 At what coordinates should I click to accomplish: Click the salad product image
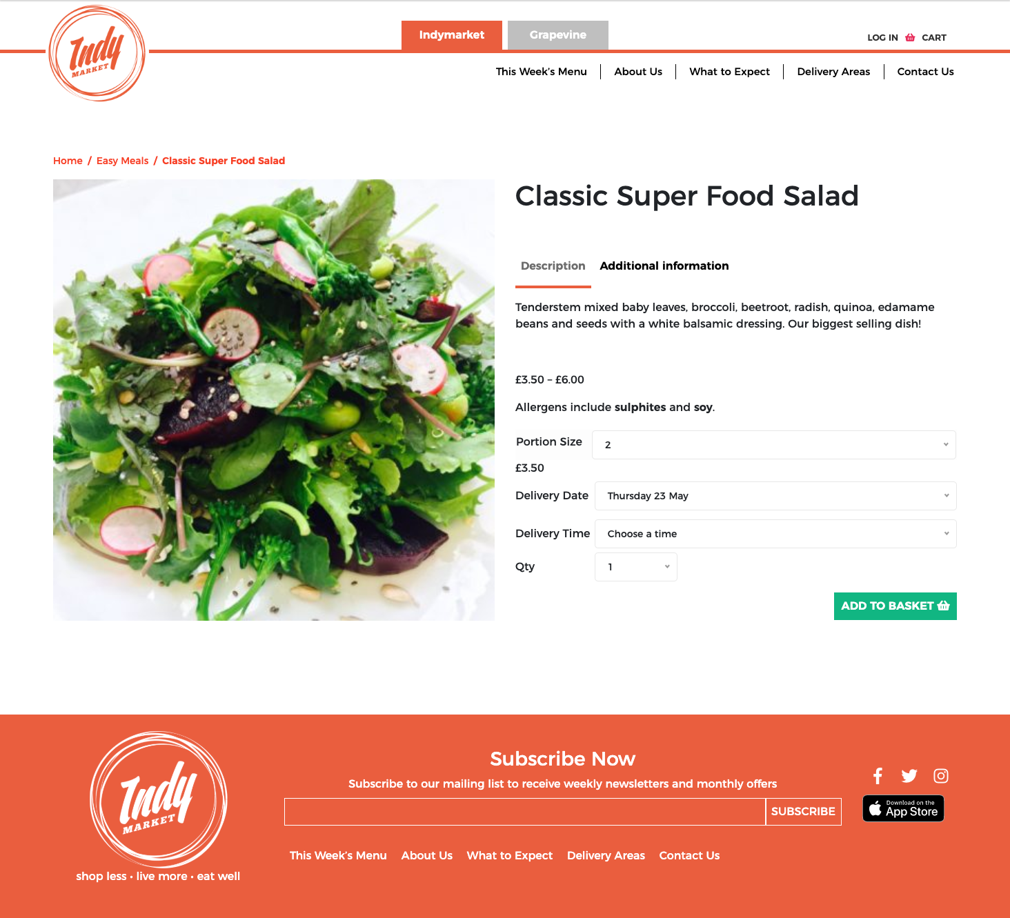274,400
